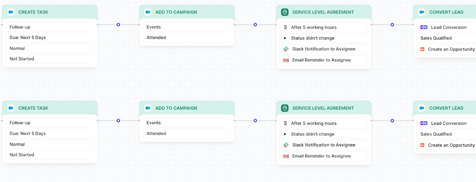Select the Events row in lower Add to Campaign
The image size is (476, 182).
point(187,123)
